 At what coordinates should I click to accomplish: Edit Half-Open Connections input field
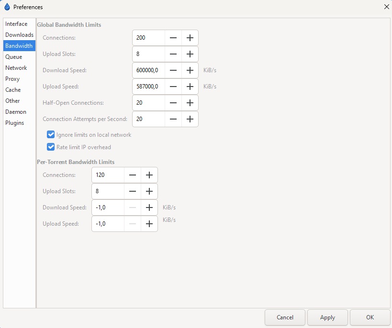pos(149,103)
